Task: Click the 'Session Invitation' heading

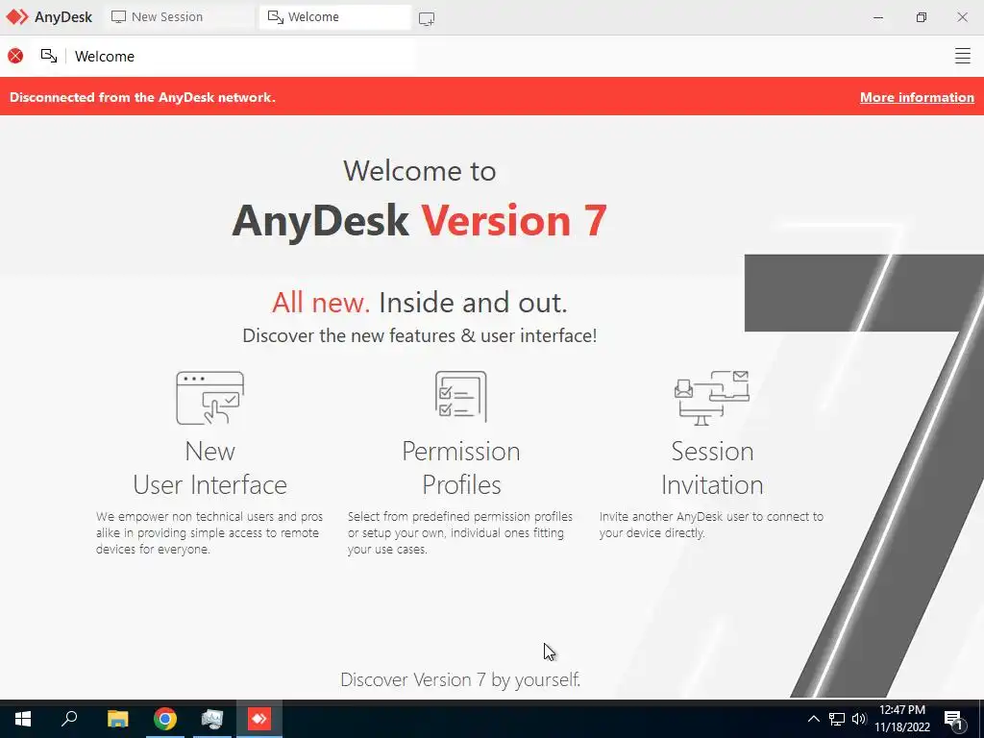Action: coord(712,468)
